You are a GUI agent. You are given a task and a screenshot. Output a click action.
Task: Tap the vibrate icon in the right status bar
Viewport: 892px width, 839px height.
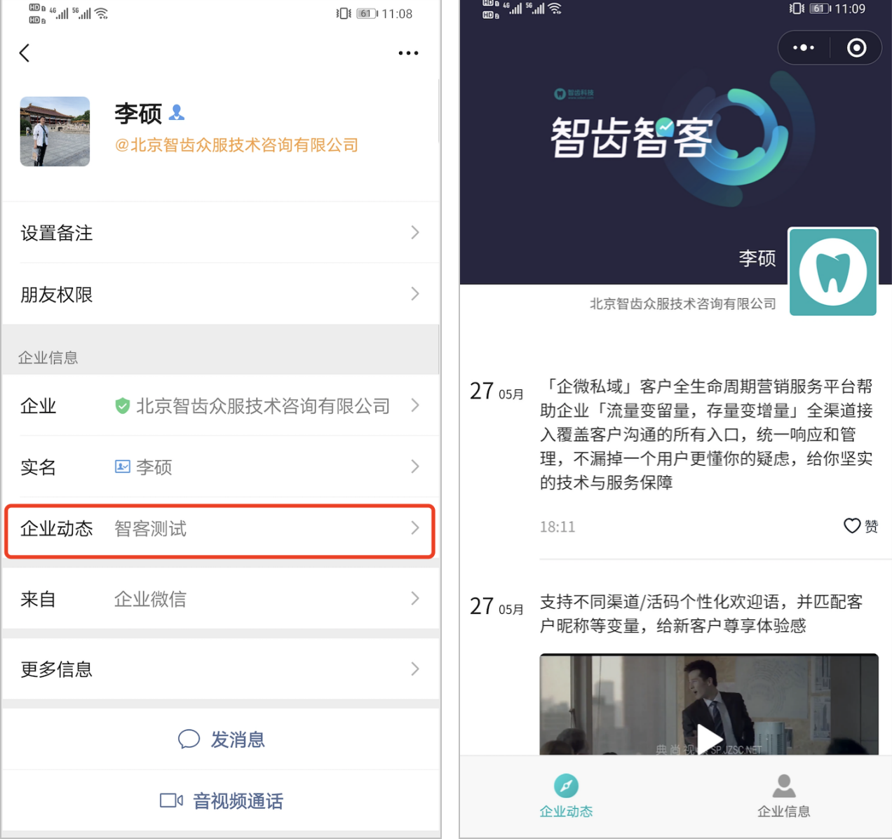pyautogui.click(x=797, y=9)
